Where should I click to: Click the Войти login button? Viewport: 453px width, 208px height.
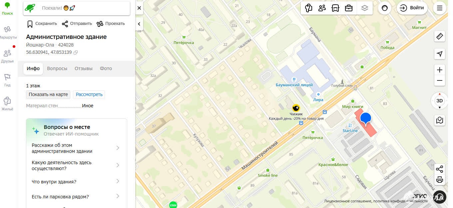412,8
